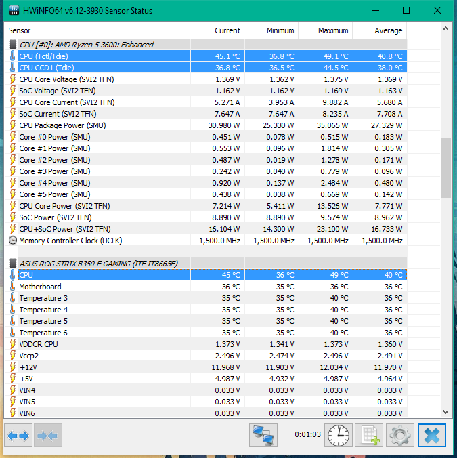Select the Temperature 4 row

pos(206,310)
